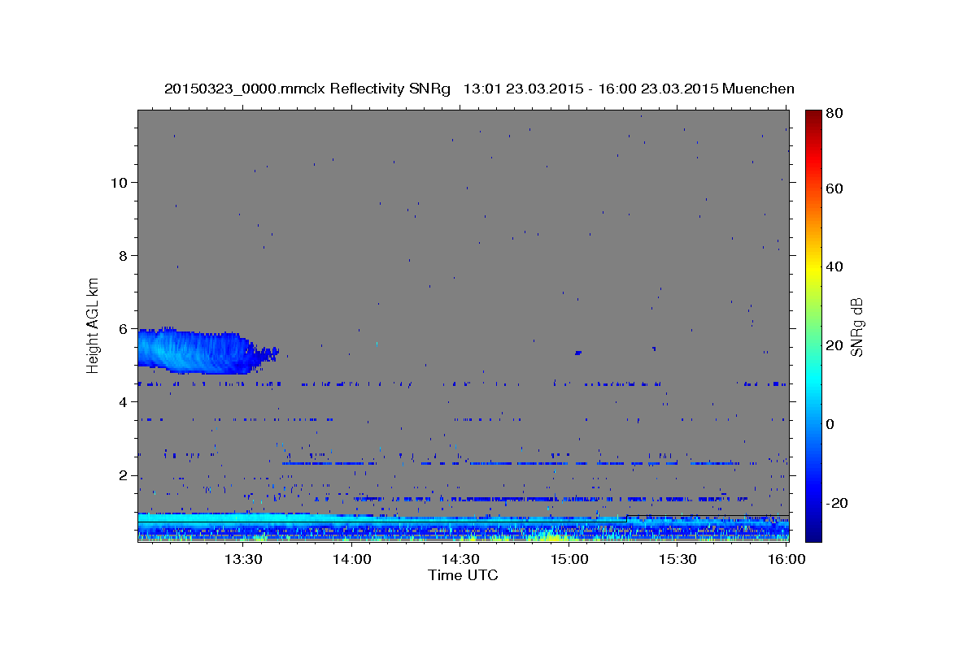Click the height tick label 8
Viewport: 976px width, 650px height.
point(122,255)
